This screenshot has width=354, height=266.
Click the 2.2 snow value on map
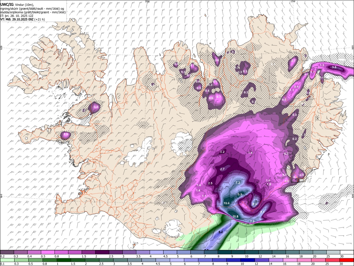pyautogui.click(x=222, y=152)
